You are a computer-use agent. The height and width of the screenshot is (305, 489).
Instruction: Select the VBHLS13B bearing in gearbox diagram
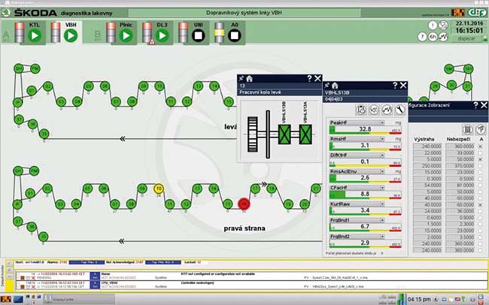click(x=284, y=134)
